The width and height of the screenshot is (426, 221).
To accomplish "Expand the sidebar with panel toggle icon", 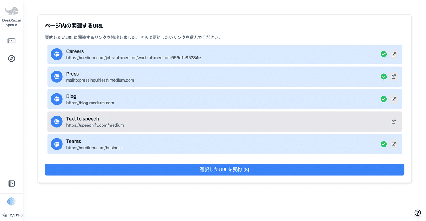I will [x=11, y=183].
